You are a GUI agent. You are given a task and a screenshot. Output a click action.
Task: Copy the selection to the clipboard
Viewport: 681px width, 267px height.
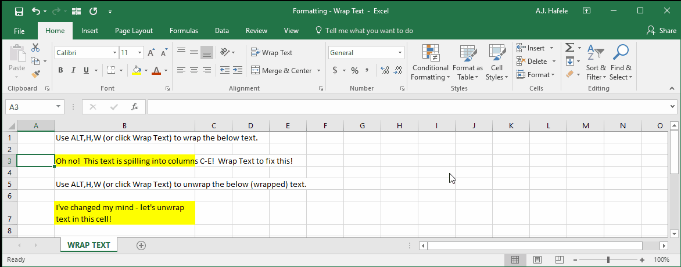point(35,61)
